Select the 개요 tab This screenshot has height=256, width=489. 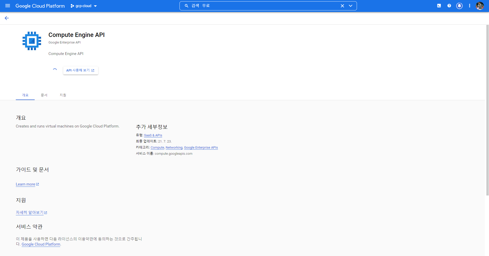pyautogui.click(x=25, y=95)
